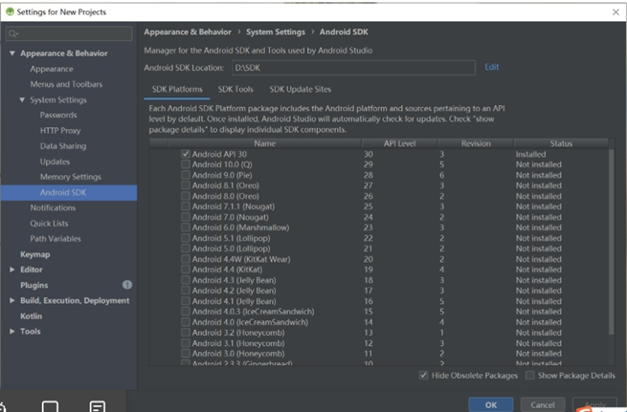Select the Android 4.0 (IceCreamSandwich) row text

250,322
